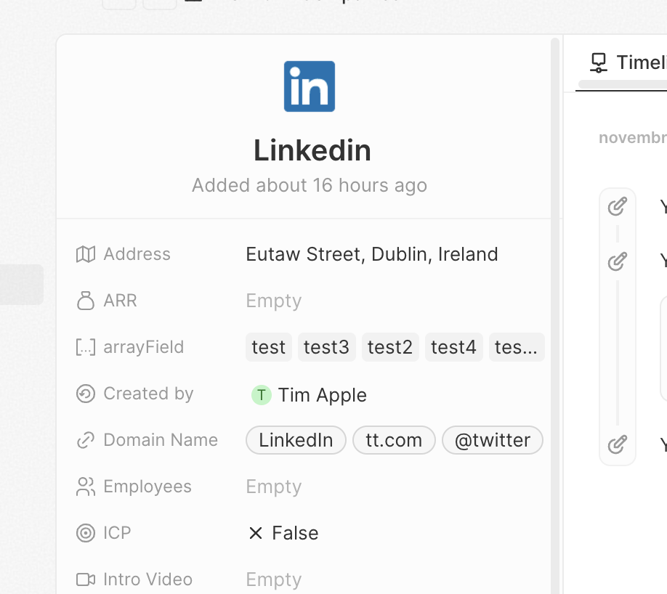
Task: Click the arrayField brackets icon
Action: (86, 347)
